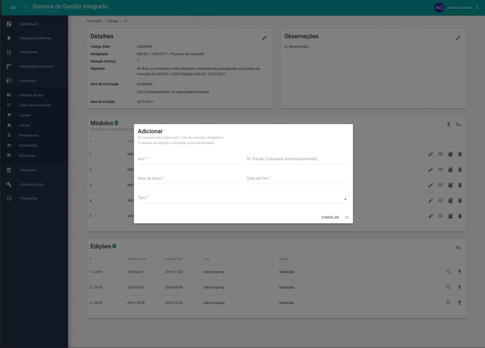Open Áreas de Formação in the sidebar
Viewport: 485px width, 348px height.
pos(34,105)
